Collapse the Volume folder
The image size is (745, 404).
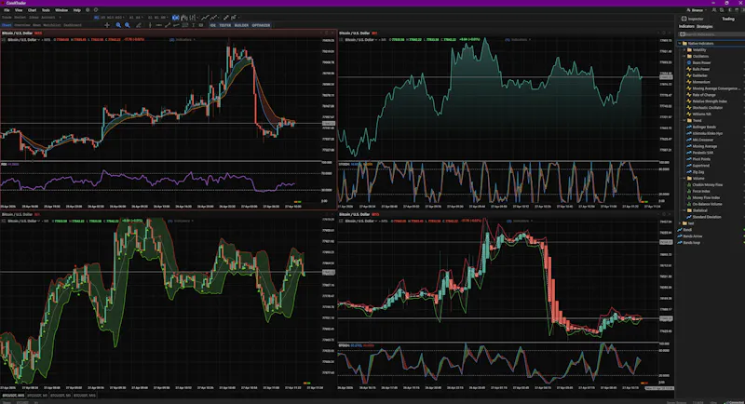point(684,179)
